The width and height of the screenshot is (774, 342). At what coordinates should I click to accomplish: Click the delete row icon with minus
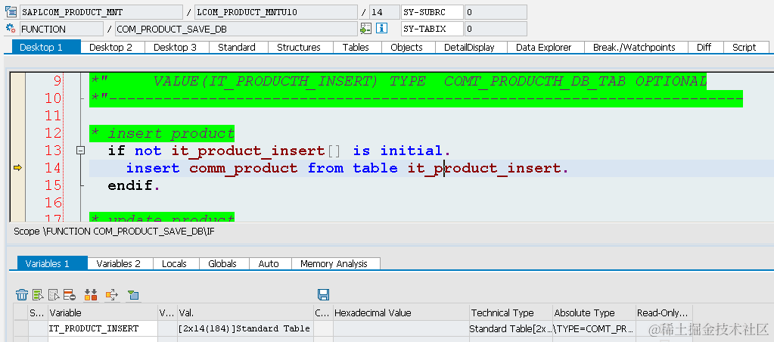point(69,295)
